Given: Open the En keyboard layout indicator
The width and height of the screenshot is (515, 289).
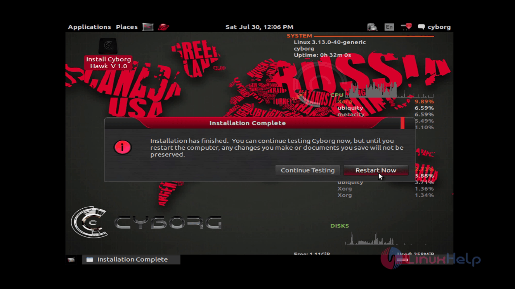Looking at the screenshot, I should point(389,27).
